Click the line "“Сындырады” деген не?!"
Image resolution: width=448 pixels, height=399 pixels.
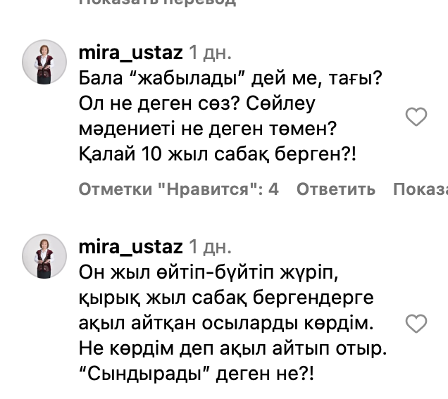coord(193,372)
